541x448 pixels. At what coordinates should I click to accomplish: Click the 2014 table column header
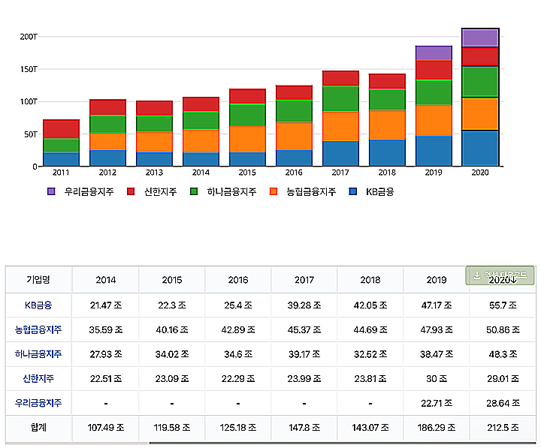(106, 280)
